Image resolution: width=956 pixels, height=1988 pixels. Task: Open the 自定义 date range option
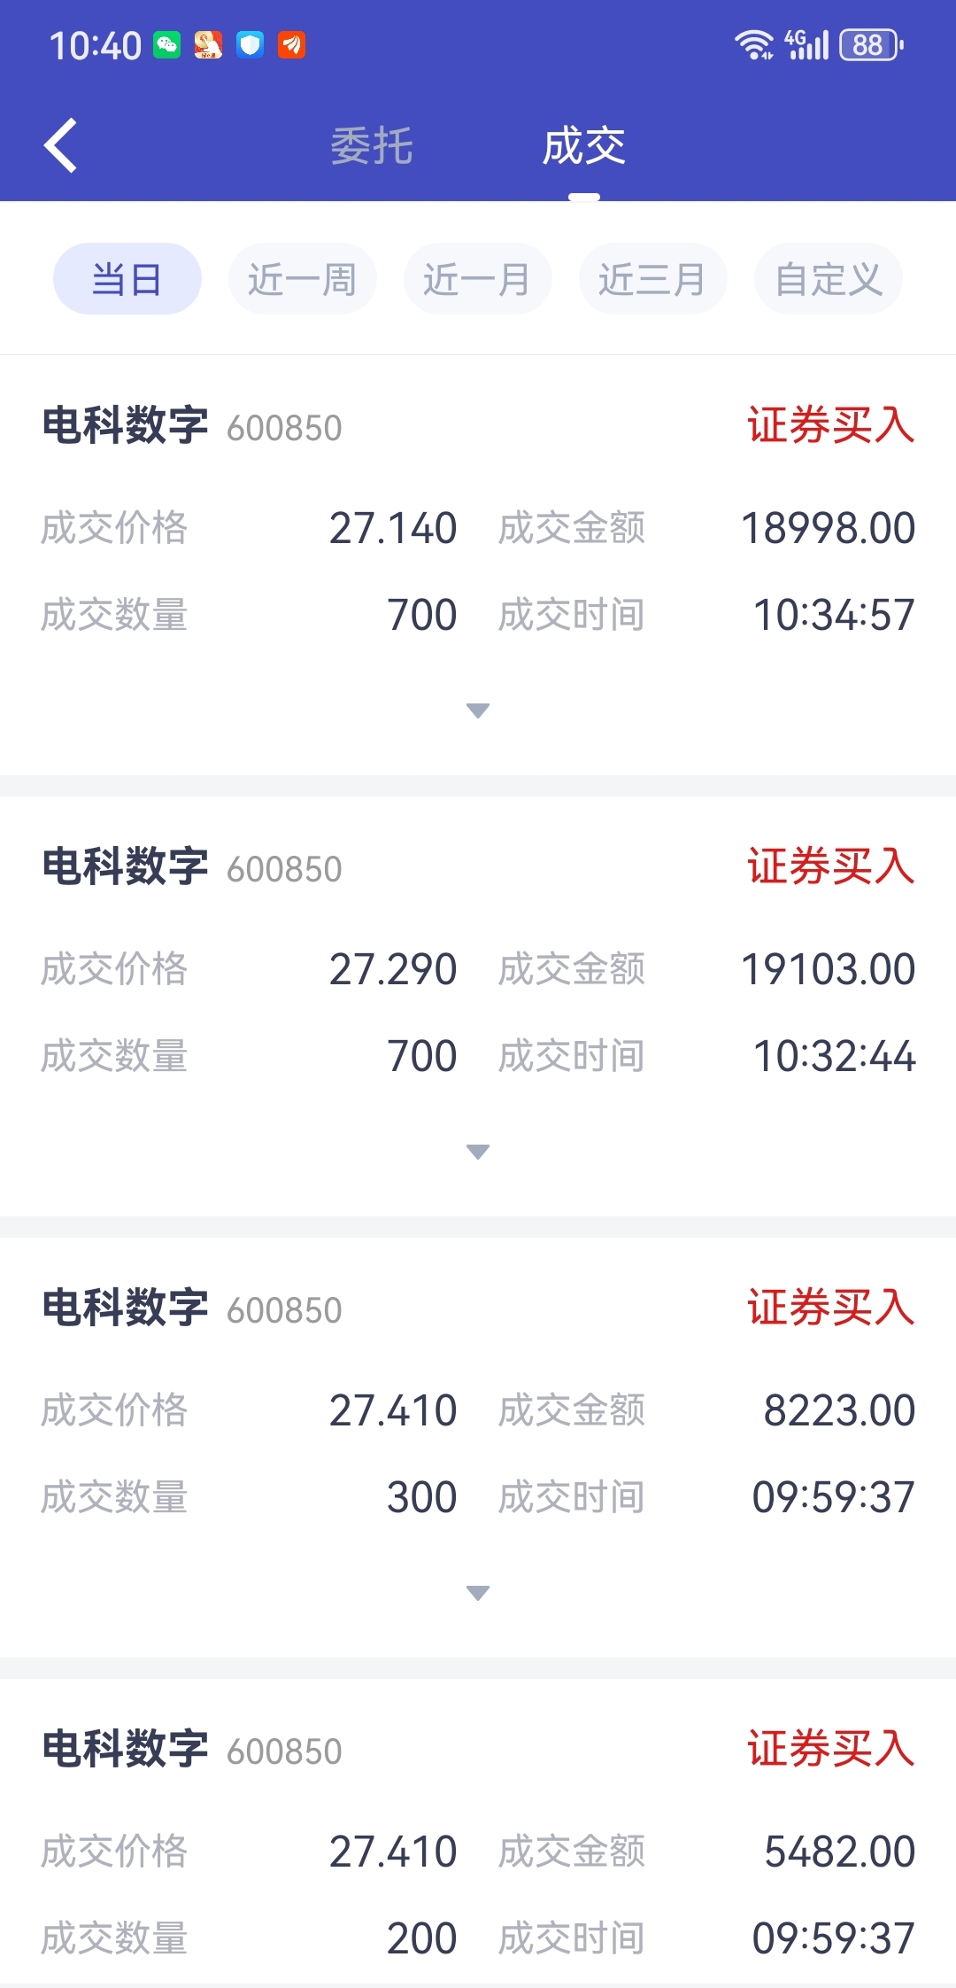pyautogui.click(x=828, y=279)
